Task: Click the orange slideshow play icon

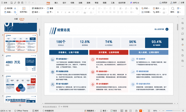Action: 141,111
